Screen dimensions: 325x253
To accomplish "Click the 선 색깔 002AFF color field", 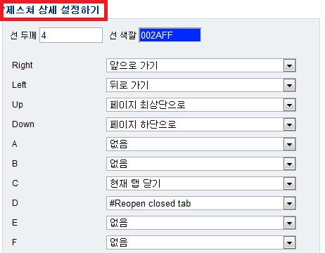I will coord(170,35).
